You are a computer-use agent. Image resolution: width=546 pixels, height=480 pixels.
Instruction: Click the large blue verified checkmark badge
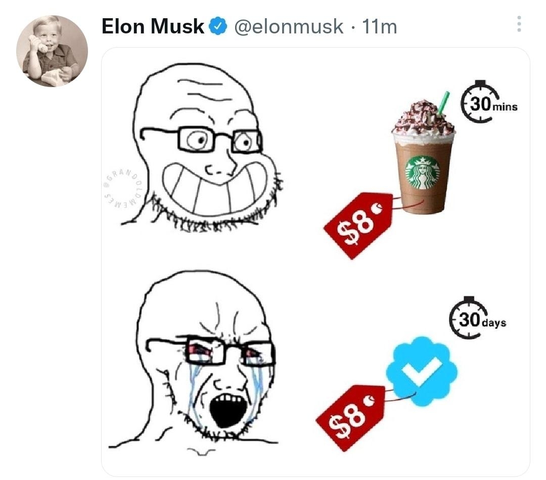click(422, 372)
